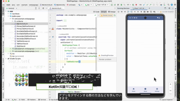Open PrimaryTabRowScreen.kt in project tree
Image resolution: width=180 pixels, height=101 pixels.
coord(25,26)
